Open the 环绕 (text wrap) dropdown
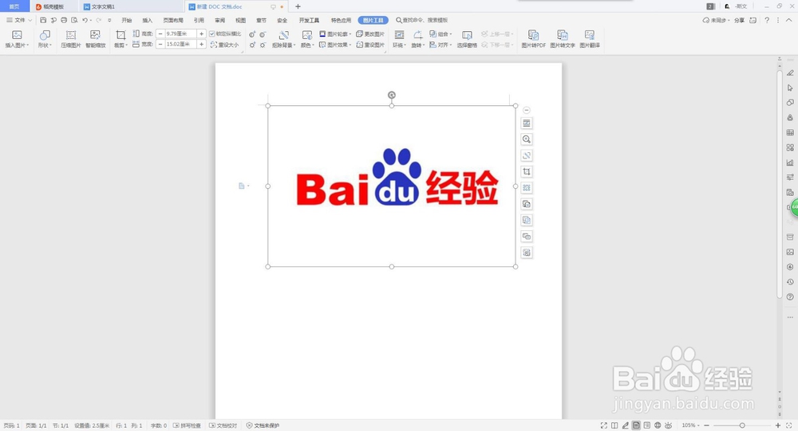 pyautogui.click(x=400, y=38)
